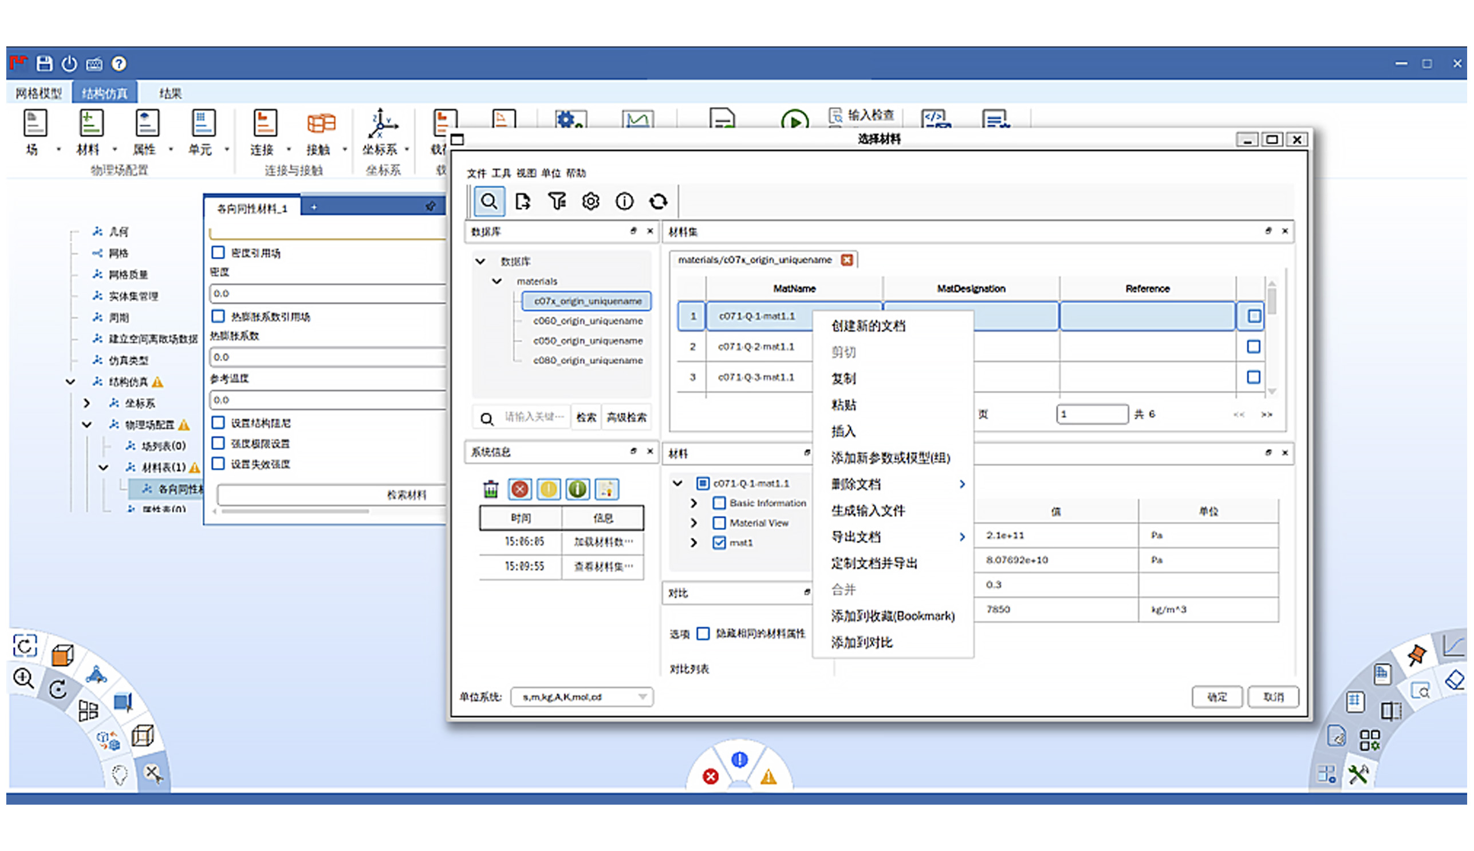Click the red error filter icon
1474x851 pixels.
click(519, 489)
